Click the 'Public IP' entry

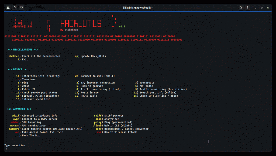(x=29, y=89)
